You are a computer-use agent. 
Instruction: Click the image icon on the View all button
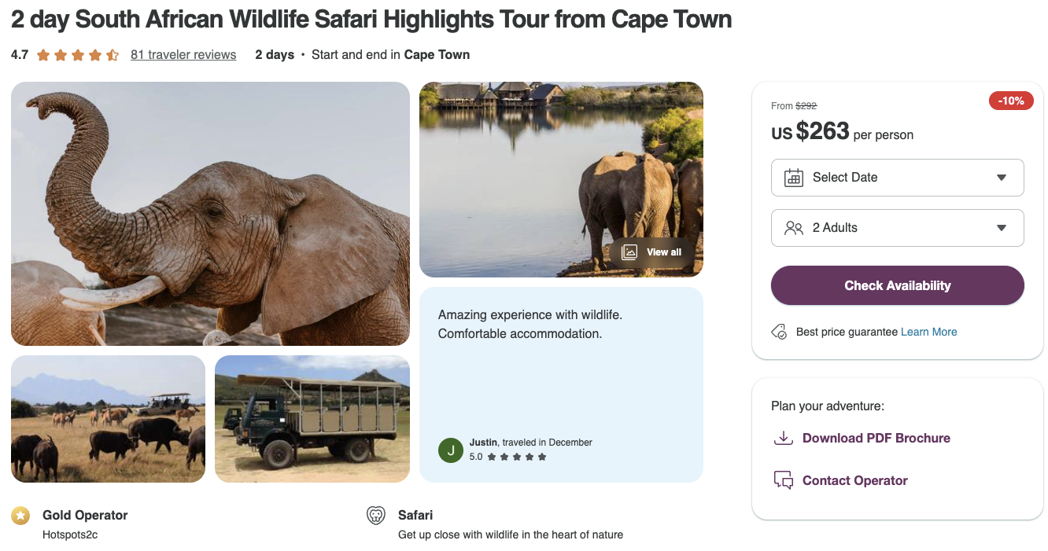[x=630, y=252]
